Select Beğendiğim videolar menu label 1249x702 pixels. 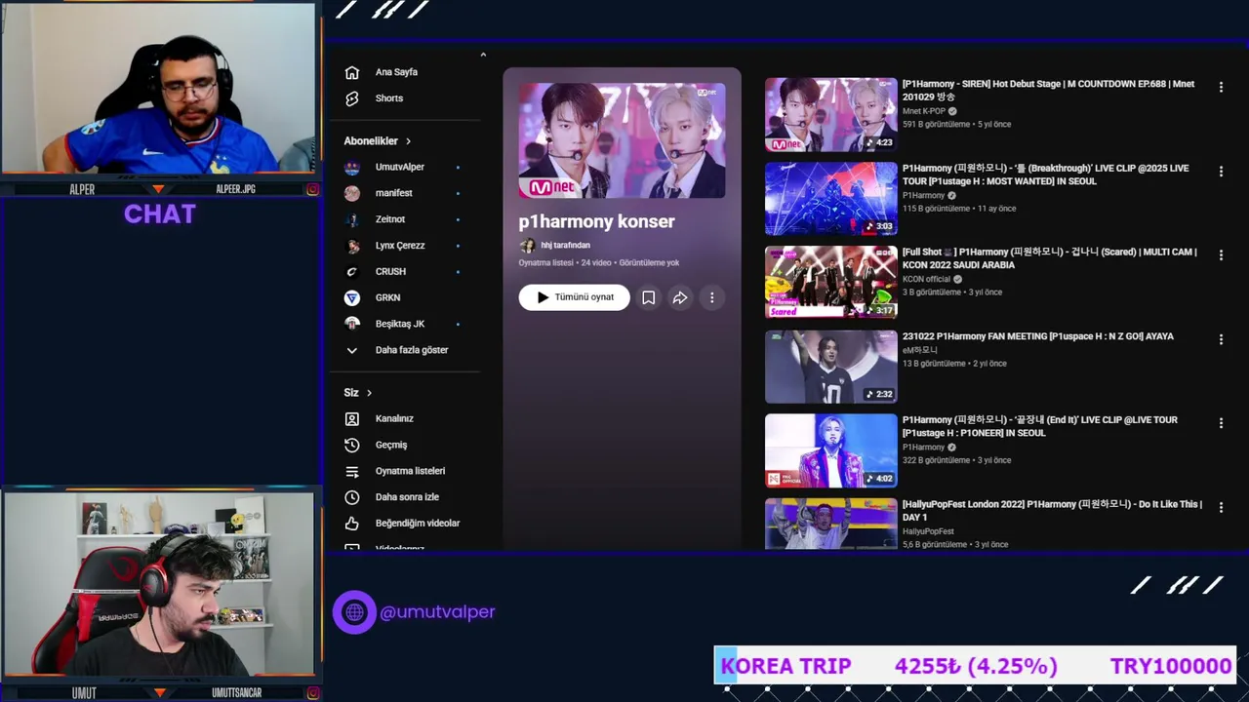coord(418,524)
